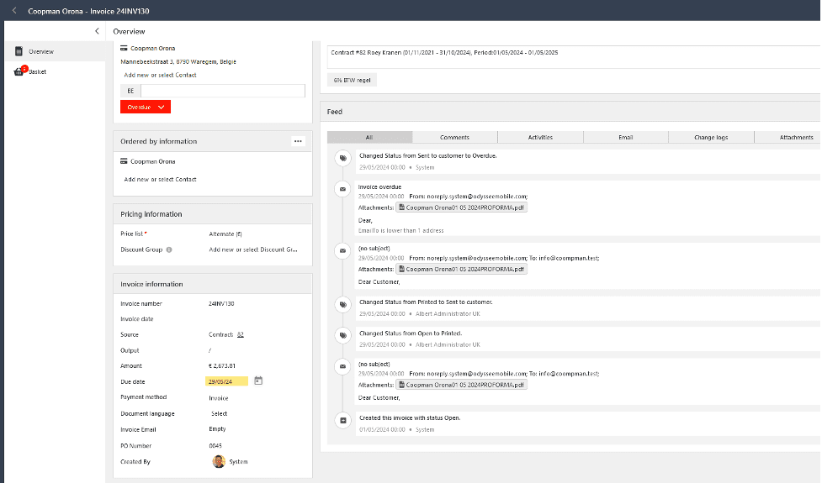The width and height of the screenshot is (822, 483).
Task: Click PO Number 0045 value
Action: click(215, 446)
